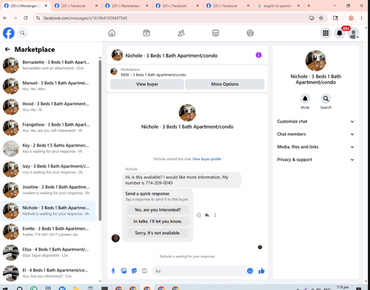Reload the page in browser toolbar

coord(26,18)
